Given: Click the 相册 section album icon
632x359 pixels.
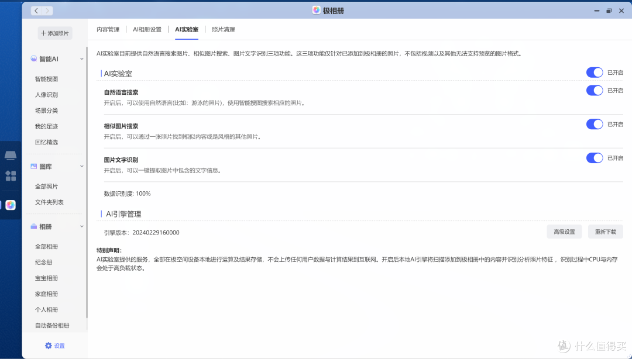Looking at the screenshot, I should click(34, 226).
